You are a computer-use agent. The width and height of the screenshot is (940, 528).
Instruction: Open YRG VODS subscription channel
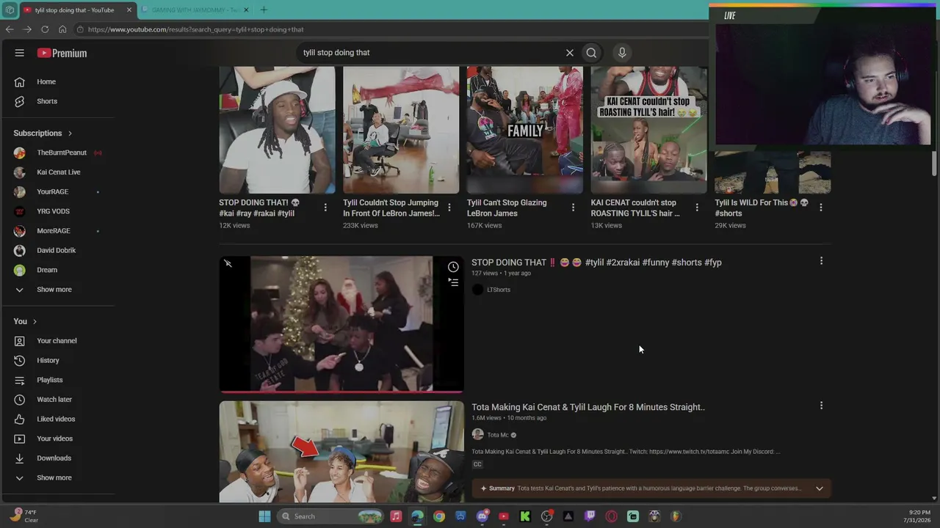pos(53,211)
